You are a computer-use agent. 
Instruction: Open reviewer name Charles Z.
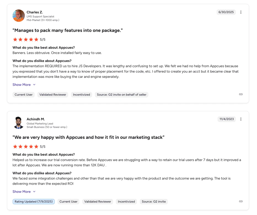click(x=34, y=12)
